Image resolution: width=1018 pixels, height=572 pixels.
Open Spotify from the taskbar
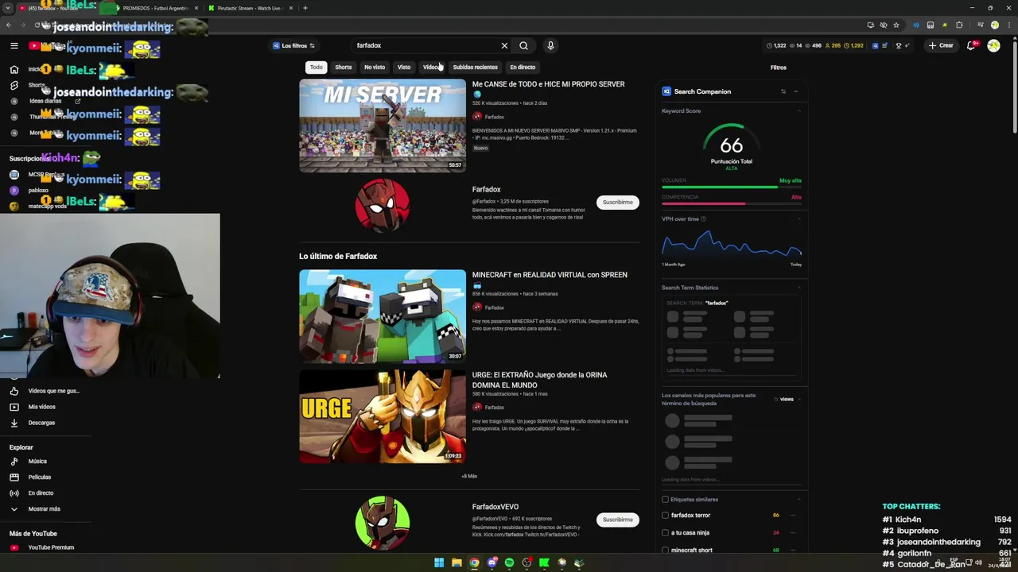(509, 562)
